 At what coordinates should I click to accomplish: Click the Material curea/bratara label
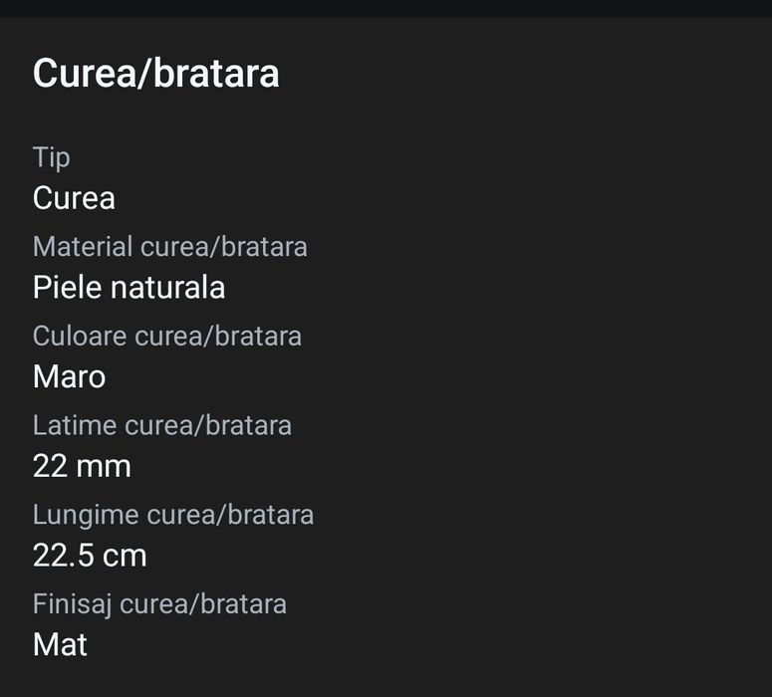pyautogui.click(x=169, y=247)
